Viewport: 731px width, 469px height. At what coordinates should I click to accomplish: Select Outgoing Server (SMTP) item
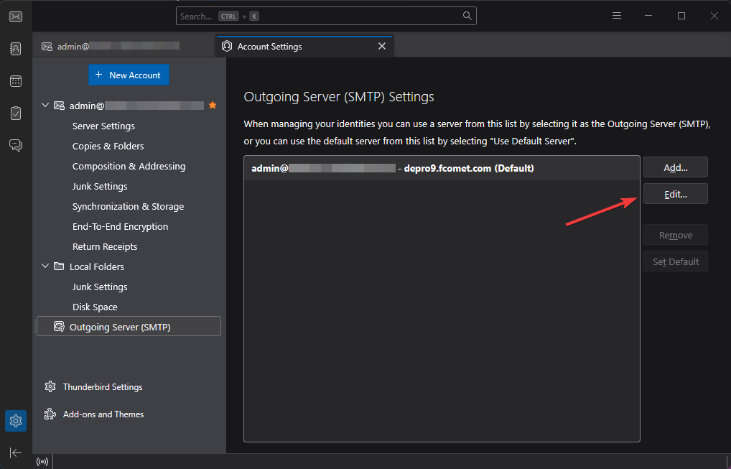pyautogui.click(x=129, y=326)
